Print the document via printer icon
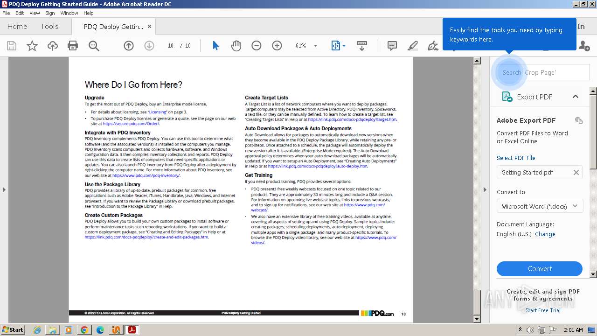The image size is (597, 336). (73, 46)
